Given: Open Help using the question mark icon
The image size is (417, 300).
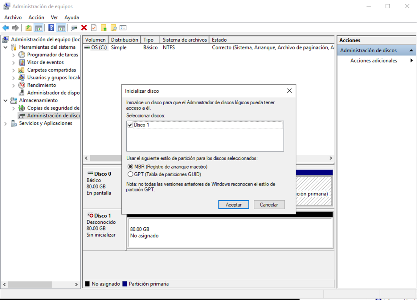Looking at the screenshot, I should tap(51, 28).
